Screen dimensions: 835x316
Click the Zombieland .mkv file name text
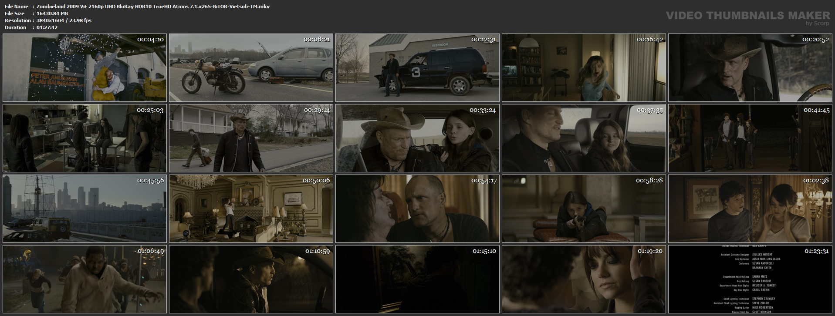pyautogui.click(x=153, y=7)
